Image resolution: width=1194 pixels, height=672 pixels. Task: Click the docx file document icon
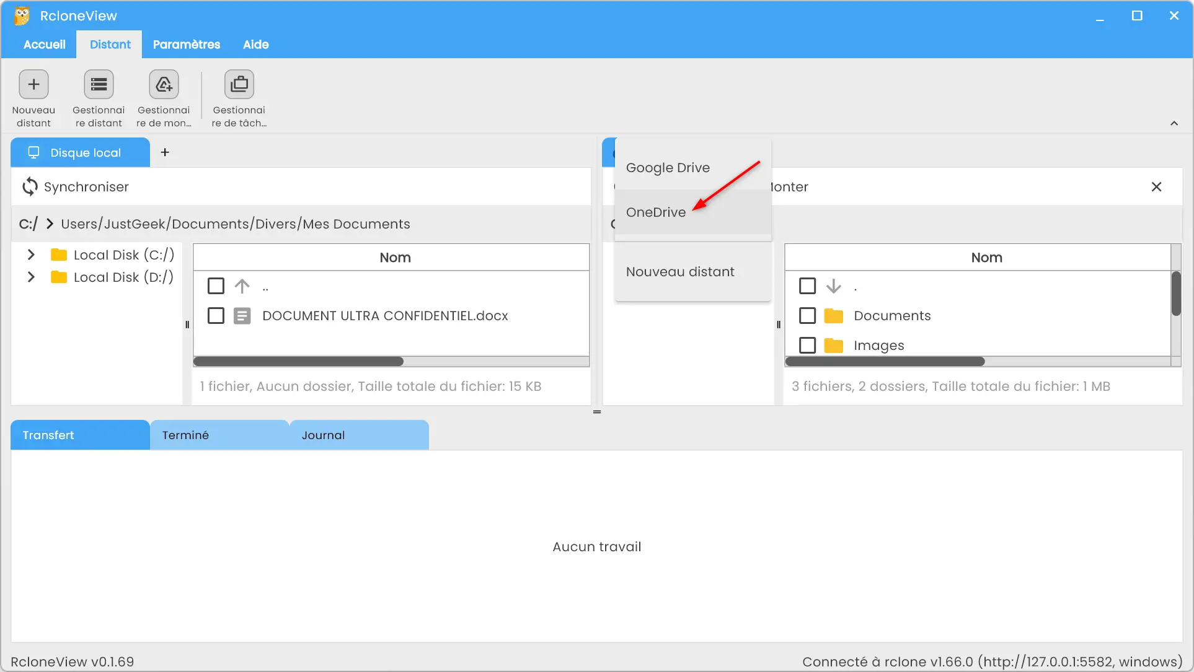pos(242,316)
